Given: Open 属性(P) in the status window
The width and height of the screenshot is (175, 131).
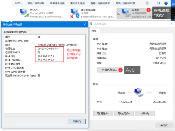Looking at the screenshot, I should (103, 113).
